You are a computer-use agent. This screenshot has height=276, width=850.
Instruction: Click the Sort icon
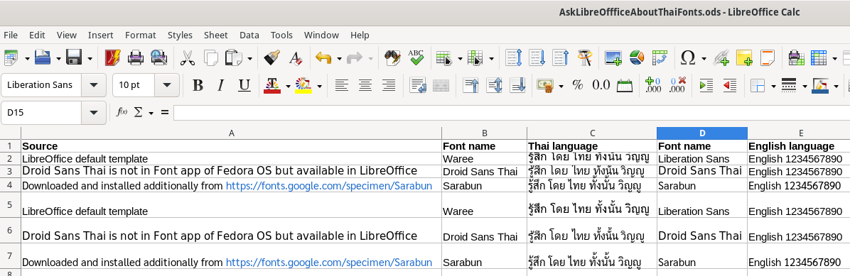tap(513, 57)
